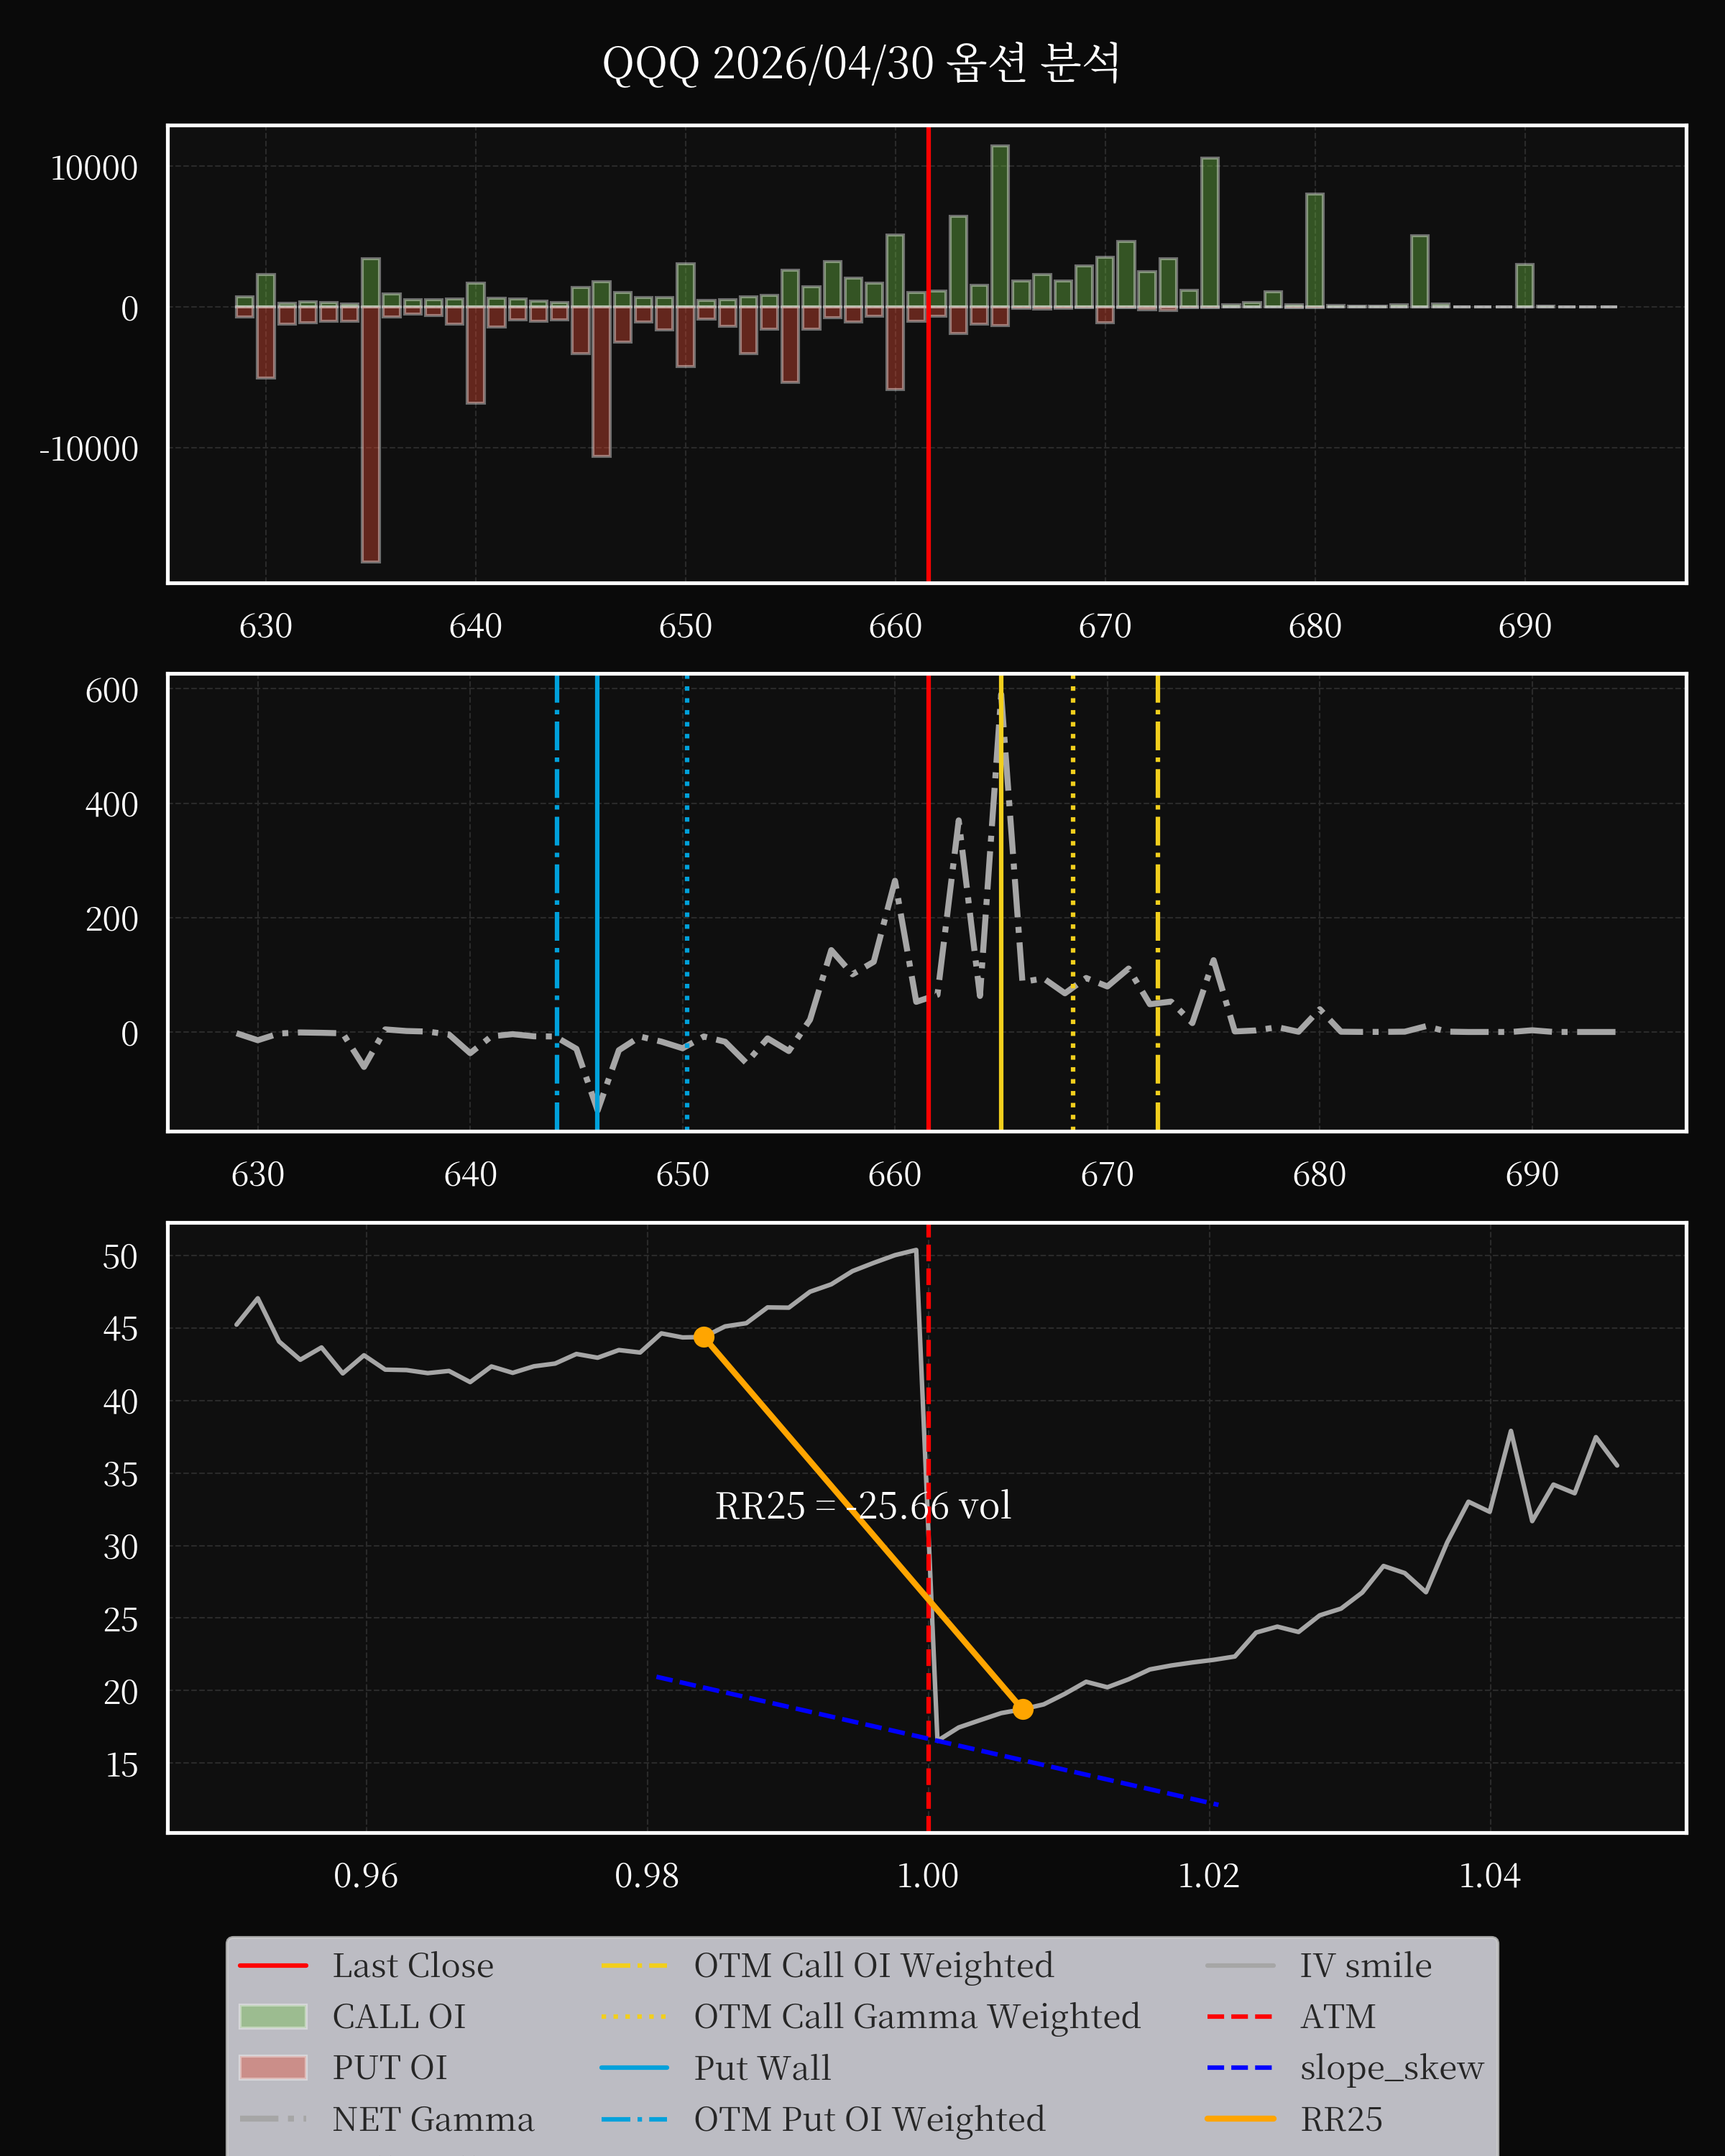Click the green CALL OI legend swatch
The image size is (1725, 2156).
[x=273, y=2016]
